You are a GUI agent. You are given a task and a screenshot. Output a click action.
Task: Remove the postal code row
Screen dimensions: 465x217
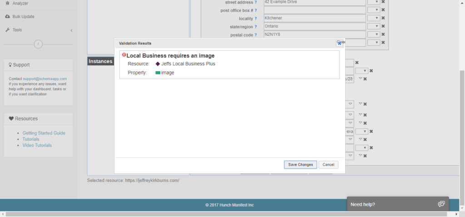pyautogui.click(x=383, y=35)
